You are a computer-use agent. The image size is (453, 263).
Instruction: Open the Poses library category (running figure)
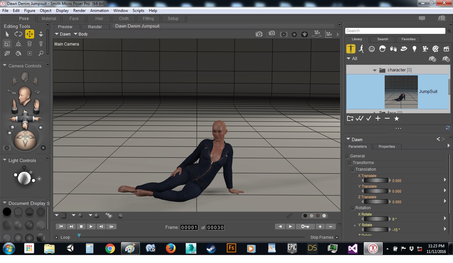(361, 49)
